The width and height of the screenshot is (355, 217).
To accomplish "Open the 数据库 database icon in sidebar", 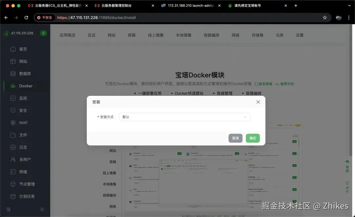I will tap(13, 74).
